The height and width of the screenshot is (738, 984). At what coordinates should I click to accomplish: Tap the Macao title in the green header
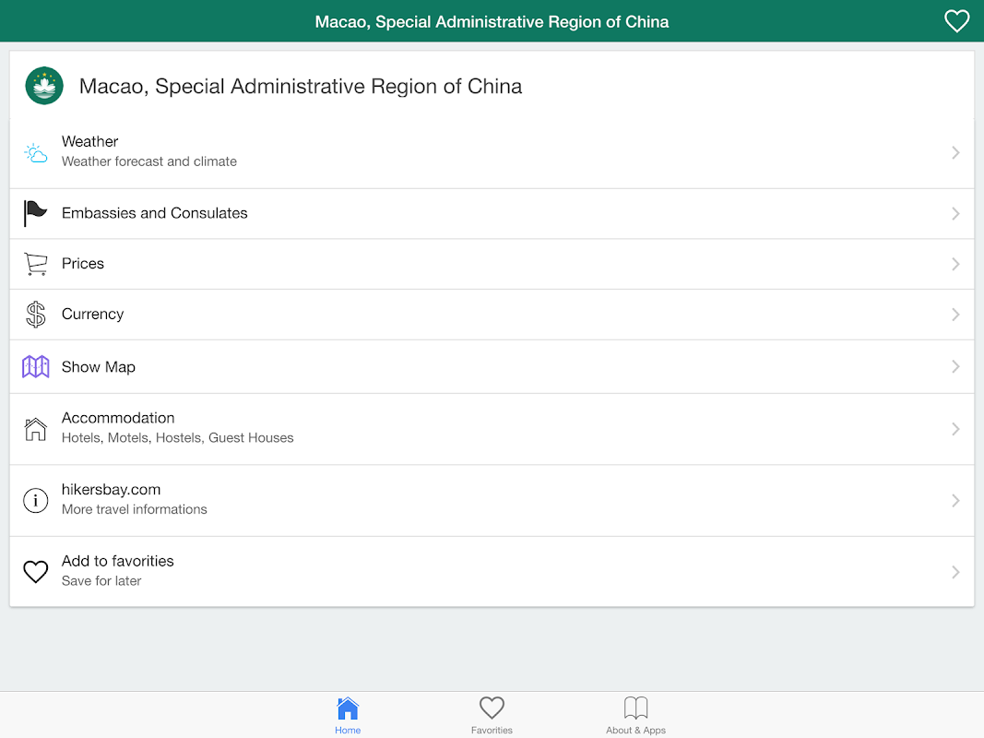point(492,22)
